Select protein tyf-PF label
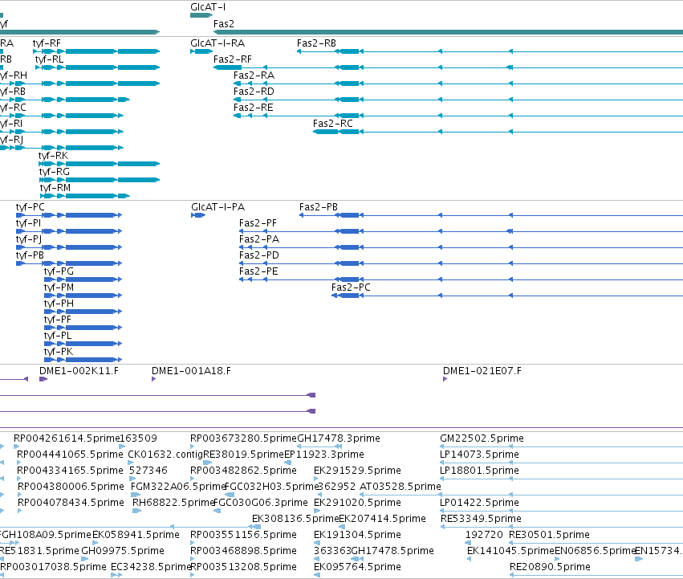 click(57, 320)
